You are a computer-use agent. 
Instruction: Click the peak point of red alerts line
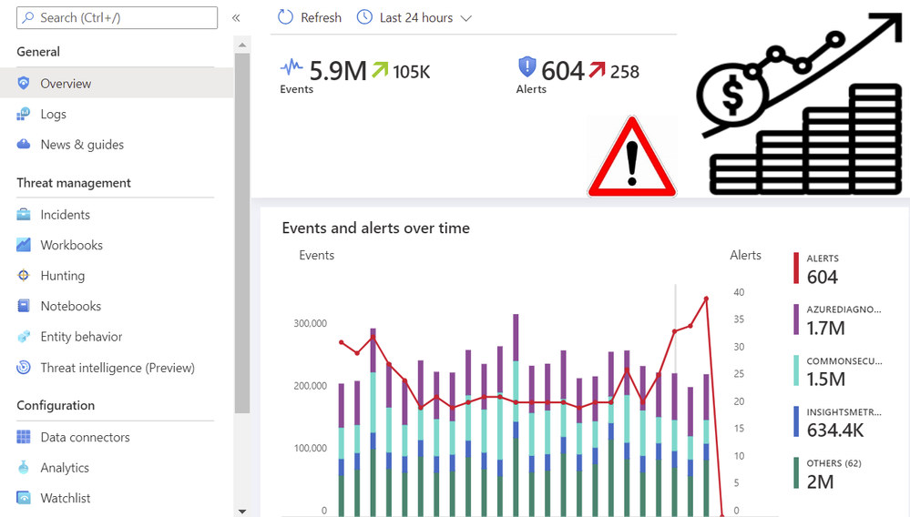tap(706, 299)
